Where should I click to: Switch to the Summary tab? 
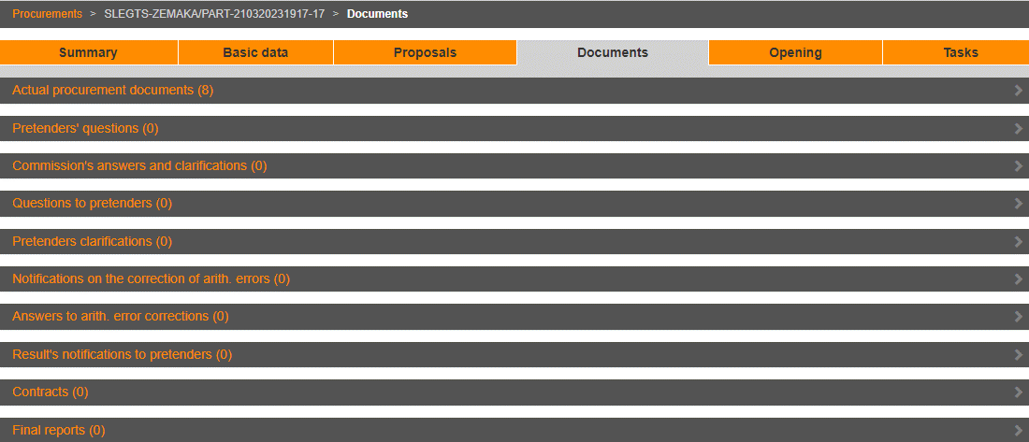[88, 53]
